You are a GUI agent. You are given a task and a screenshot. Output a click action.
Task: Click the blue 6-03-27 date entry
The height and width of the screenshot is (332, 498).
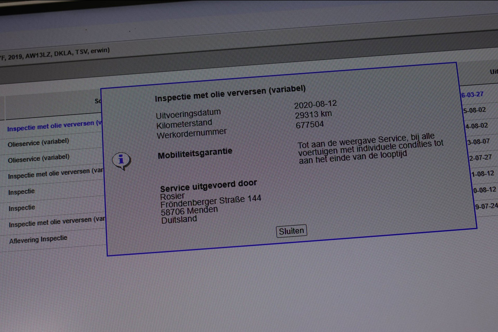[472, 95]
